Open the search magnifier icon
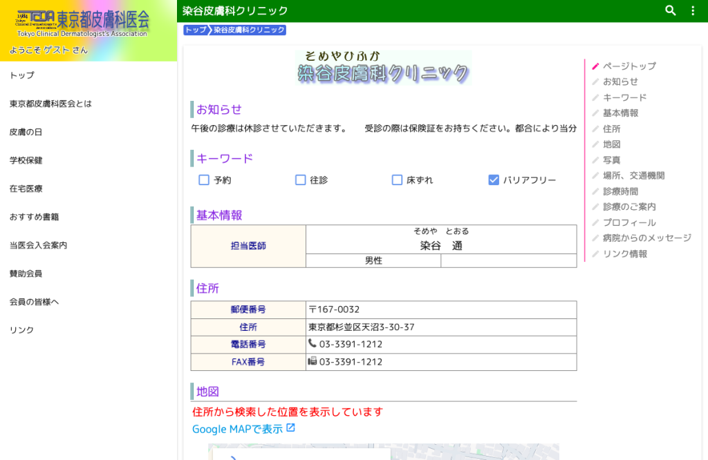 (671, 10)
